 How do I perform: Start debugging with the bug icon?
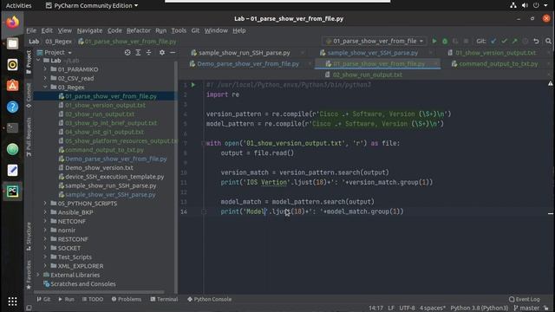(x=445, y=41)
